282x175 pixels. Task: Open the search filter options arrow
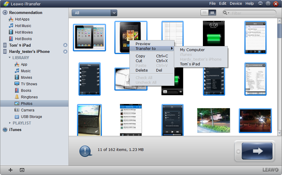pyautogui.click(x=229, y=13)
